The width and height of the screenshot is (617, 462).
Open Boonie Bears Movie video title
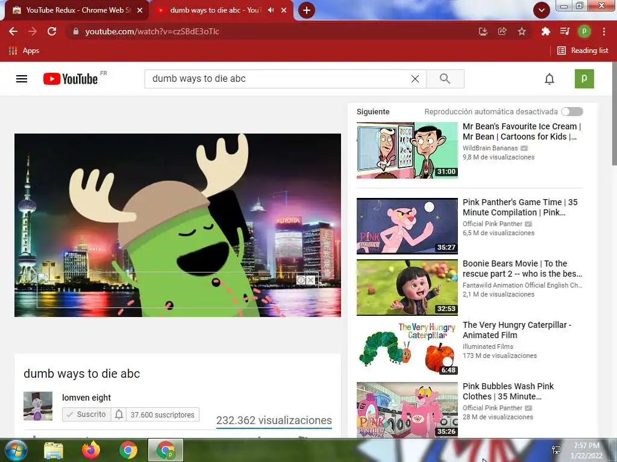tap(522, 269)
